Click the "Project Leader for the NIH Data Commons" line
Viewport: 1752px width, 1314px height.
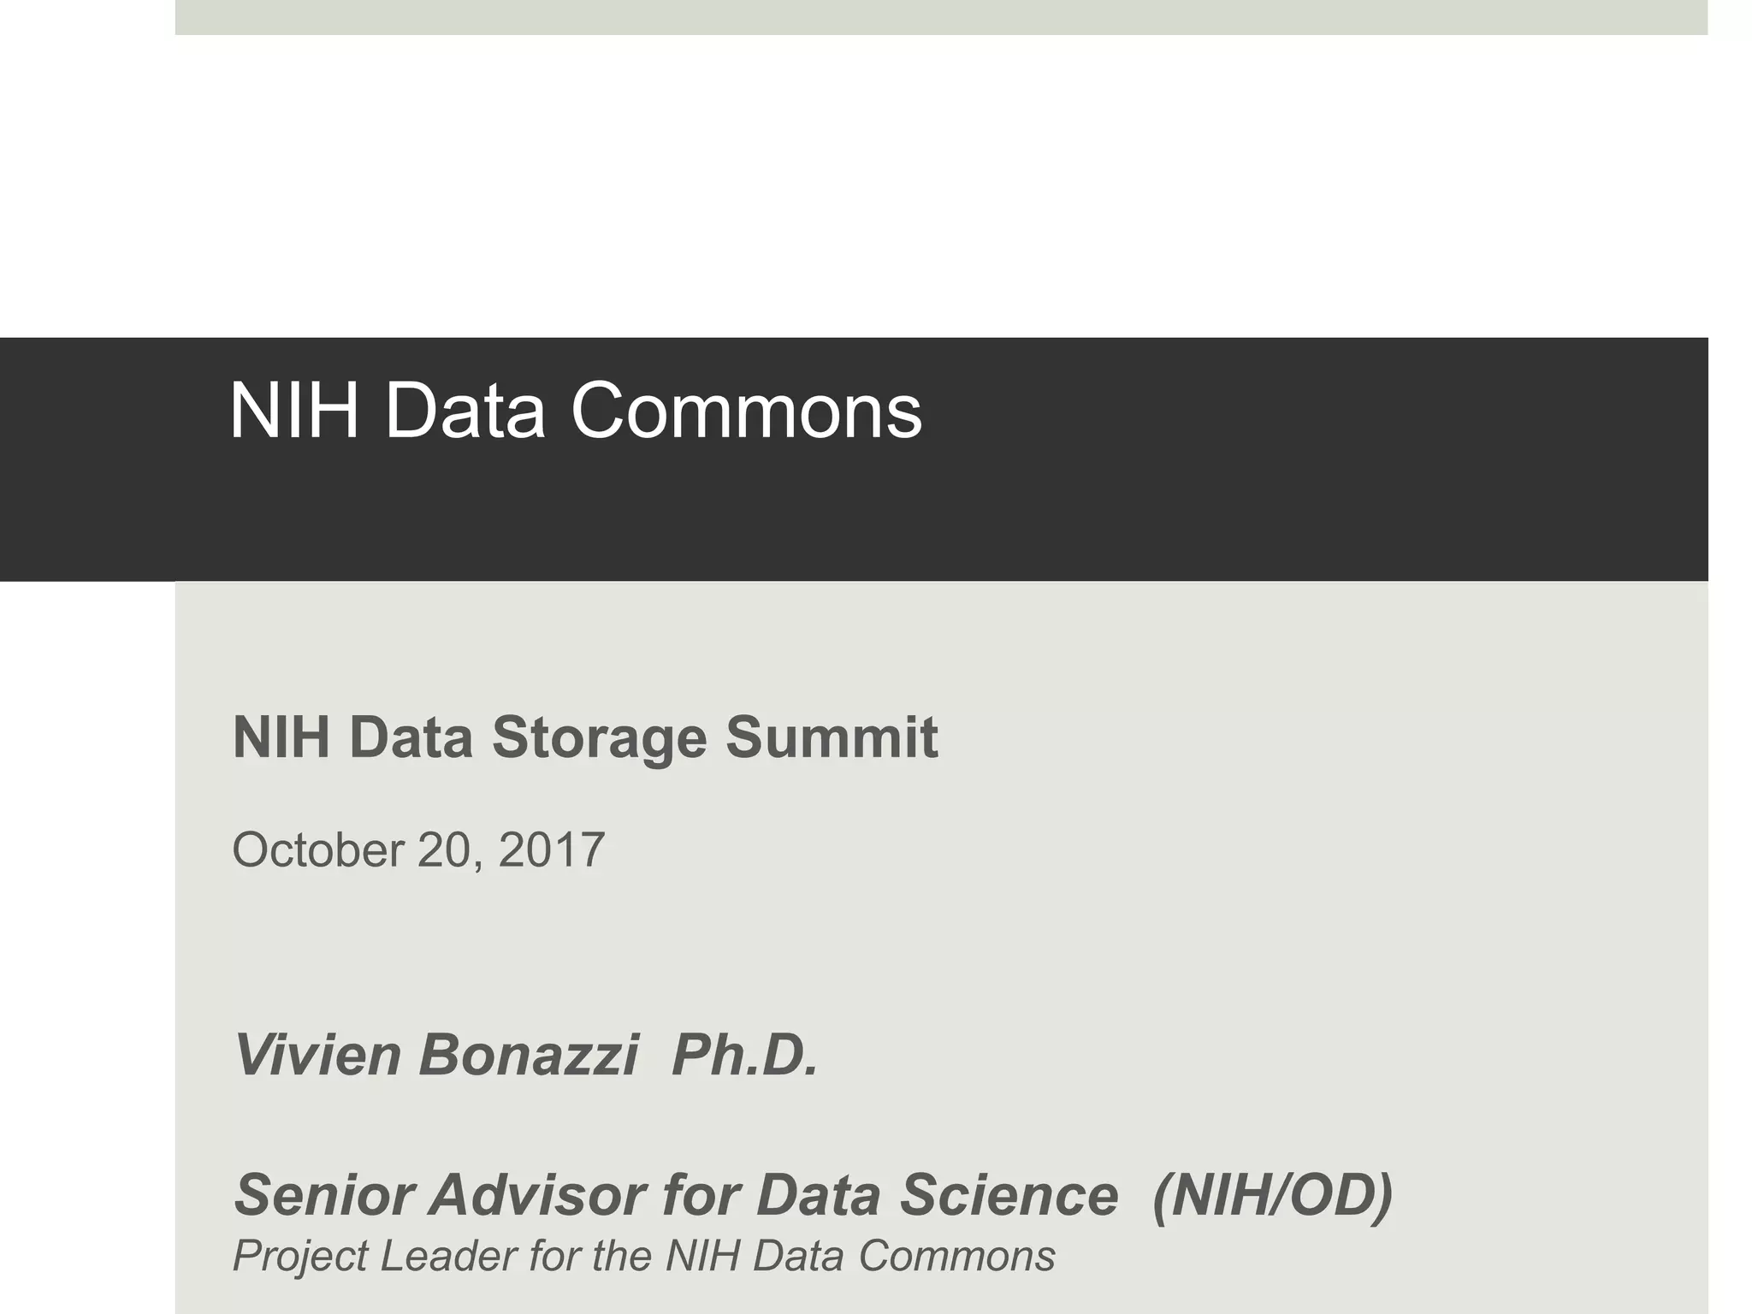click(643, 1256)
